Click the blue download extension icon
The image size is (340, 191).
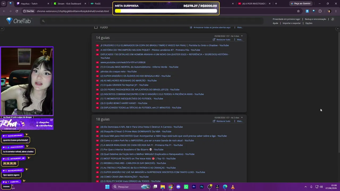[307, 11]
